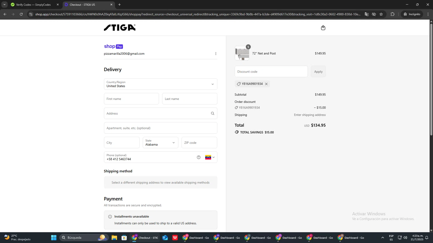This screenshot has width=433, height=243.
Task: View site information icon in the address bar
Action: (x=31, y=14)
